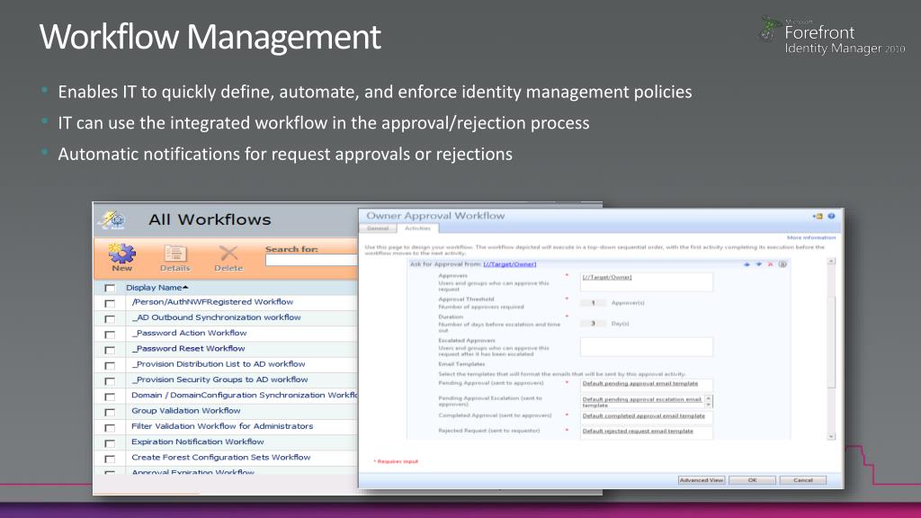The height and width of the screenshot is (518, 921).
Task: Switch to the General tab
Action: [378, 228]
